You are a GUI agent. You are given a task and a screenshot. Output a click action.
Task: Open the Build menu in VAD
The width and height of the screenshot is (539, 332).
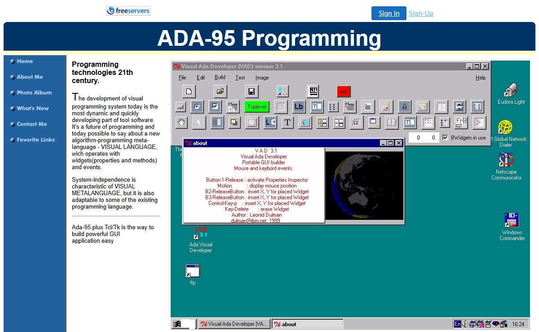pyautogui.click(x=220, y=78)
